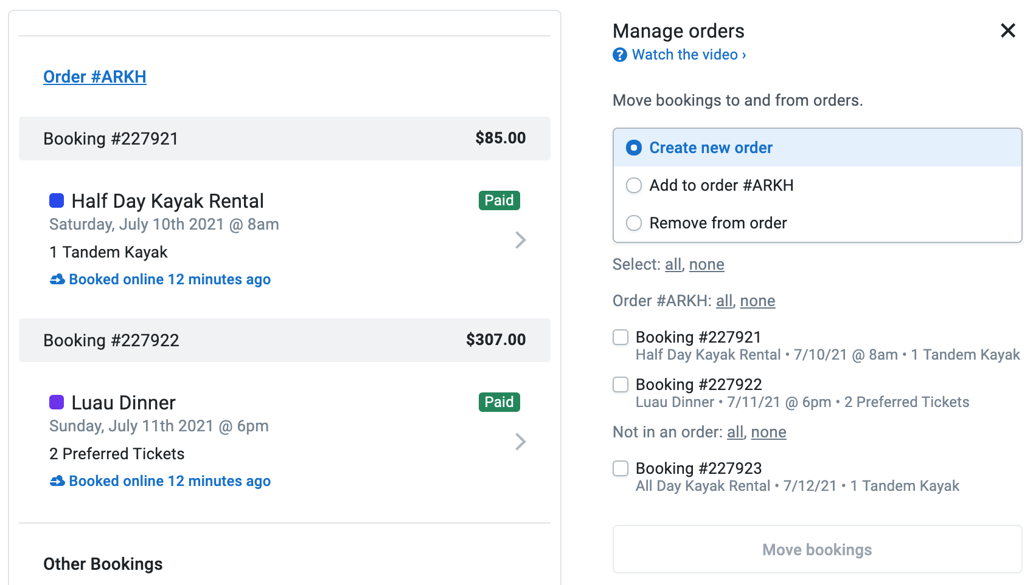Viewport: 1033px width, 585px height.
Task: Click cloud icon beside Luau Dinner booked online
Action: pyautogui.click(x=57, y=481)
